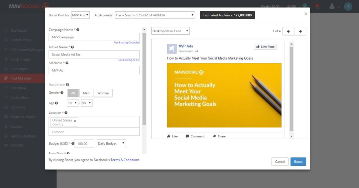Open MavChat in sidebar
The image size is (359, 188).
coord(17,145)
